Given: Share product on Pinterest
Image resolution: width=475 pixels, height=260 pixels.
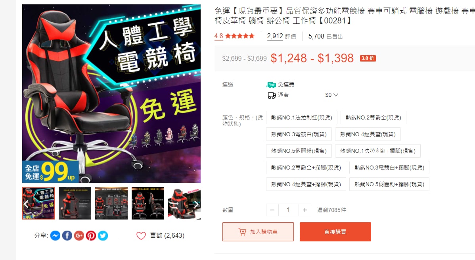Looking at the screenshot, I should 91,235.
